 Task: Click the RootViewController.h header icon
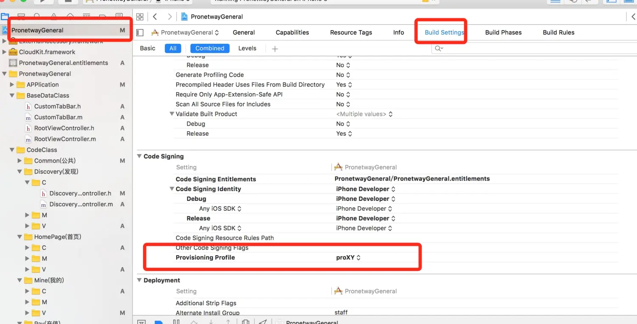click(x=28, y=128)
